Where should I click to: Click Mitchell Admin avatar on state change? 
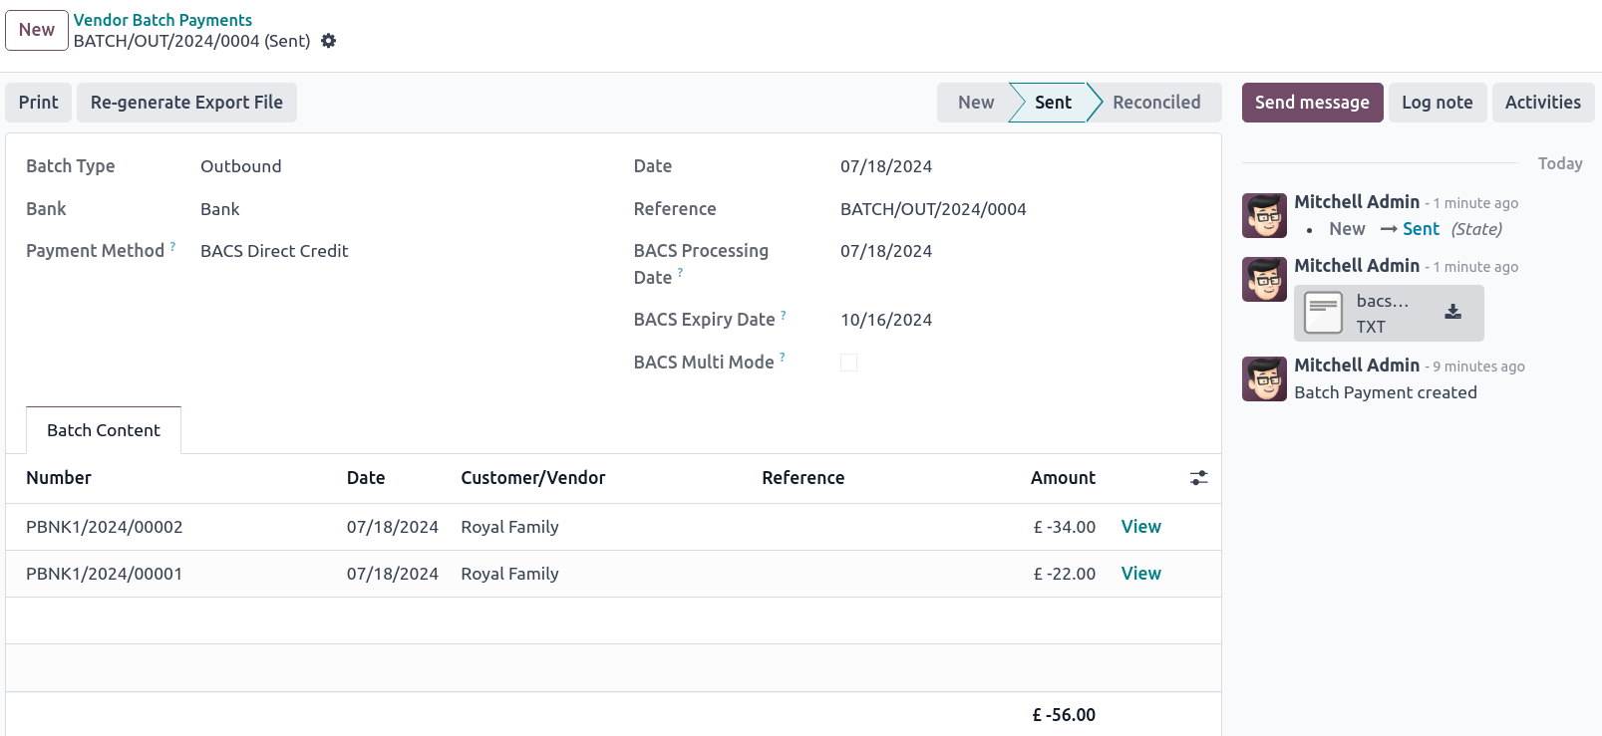coord(1264,216)
